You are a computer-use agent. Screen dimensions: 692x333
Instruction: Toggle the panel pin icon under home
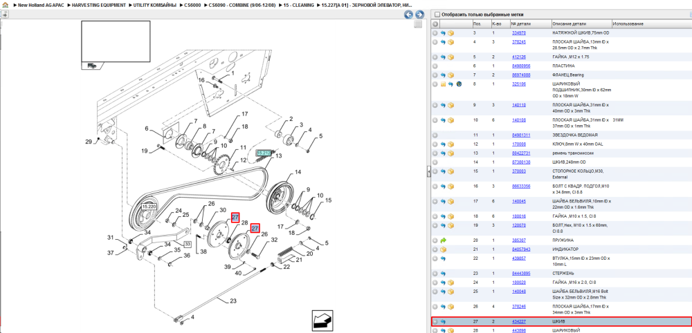pyautogui.click(x=4, y=15)
